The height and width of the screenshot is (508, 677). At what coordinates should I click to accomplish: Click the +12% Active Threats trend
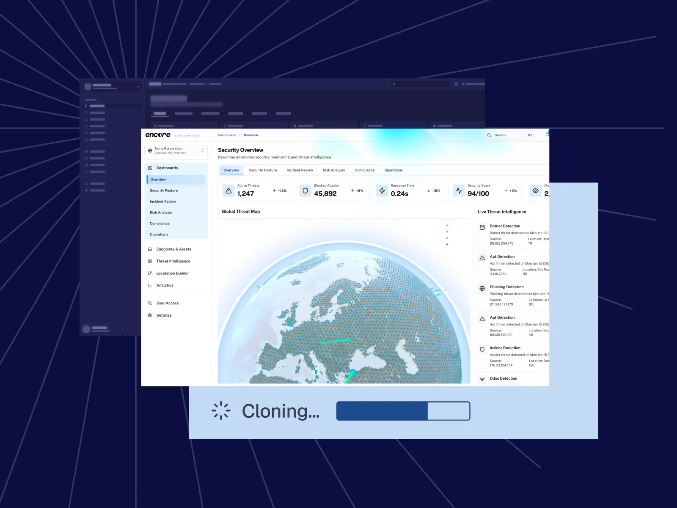tap(280, 191)
